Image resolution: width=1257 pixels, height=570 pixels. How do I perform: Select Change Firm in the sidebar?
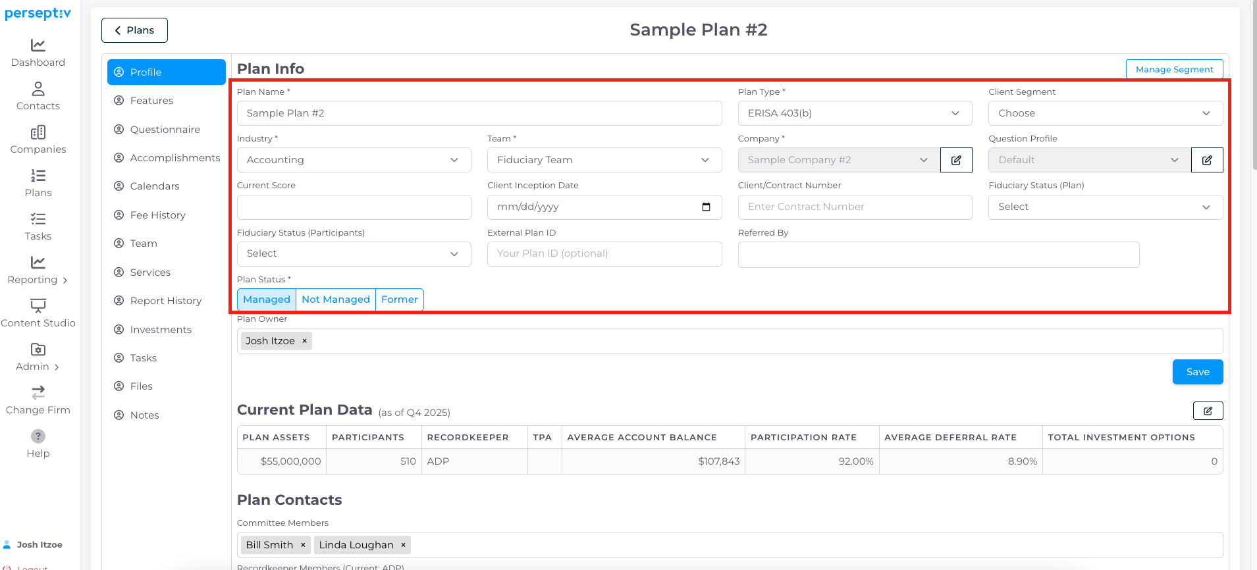click(x=38, y=401)
